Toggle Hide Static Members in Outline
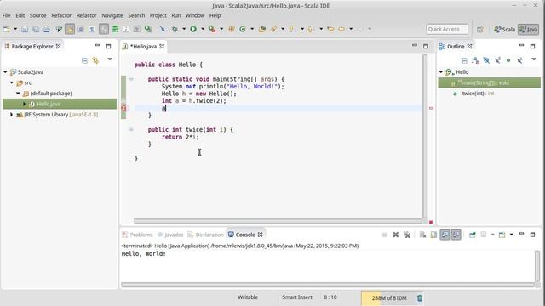 pos(497,60)
